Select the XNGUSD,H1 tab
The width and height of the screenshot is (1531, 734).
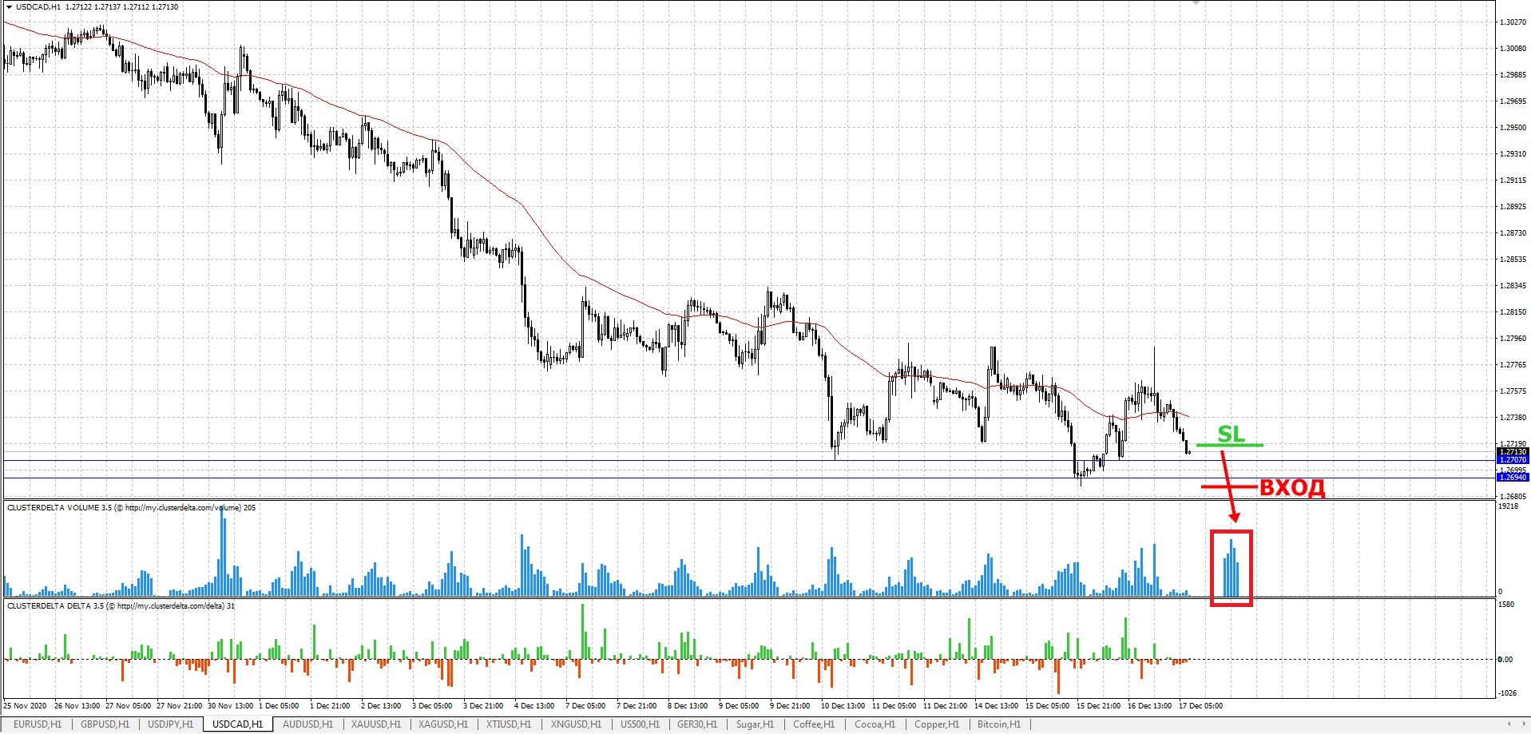tap(575, 724)
